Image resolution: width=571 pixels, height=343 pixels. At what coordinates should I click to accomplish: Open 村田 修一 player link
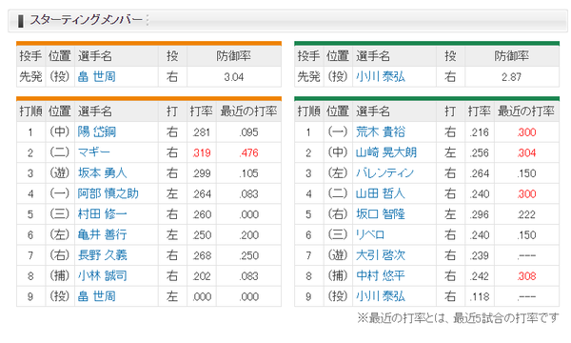(103, 214)
